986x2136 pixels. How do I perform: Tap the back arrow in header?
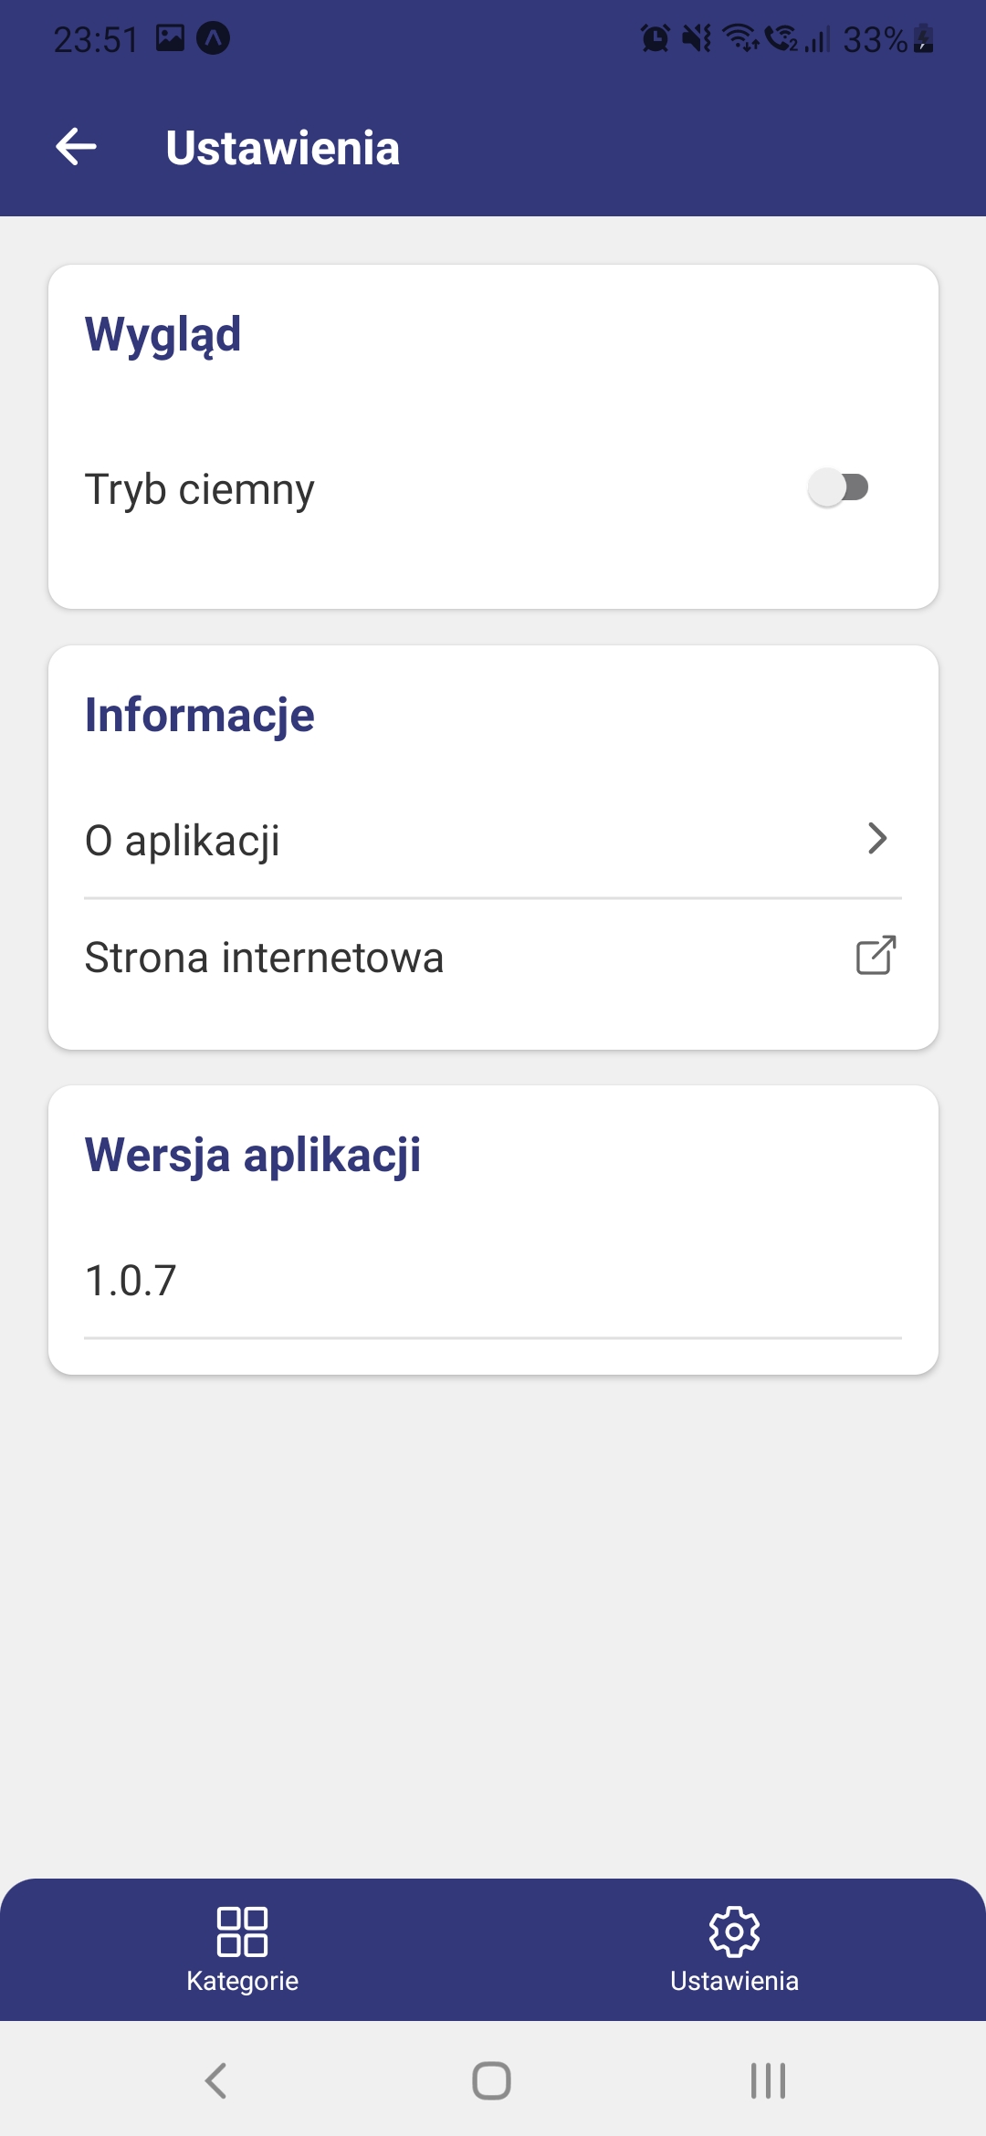(77, 147)
